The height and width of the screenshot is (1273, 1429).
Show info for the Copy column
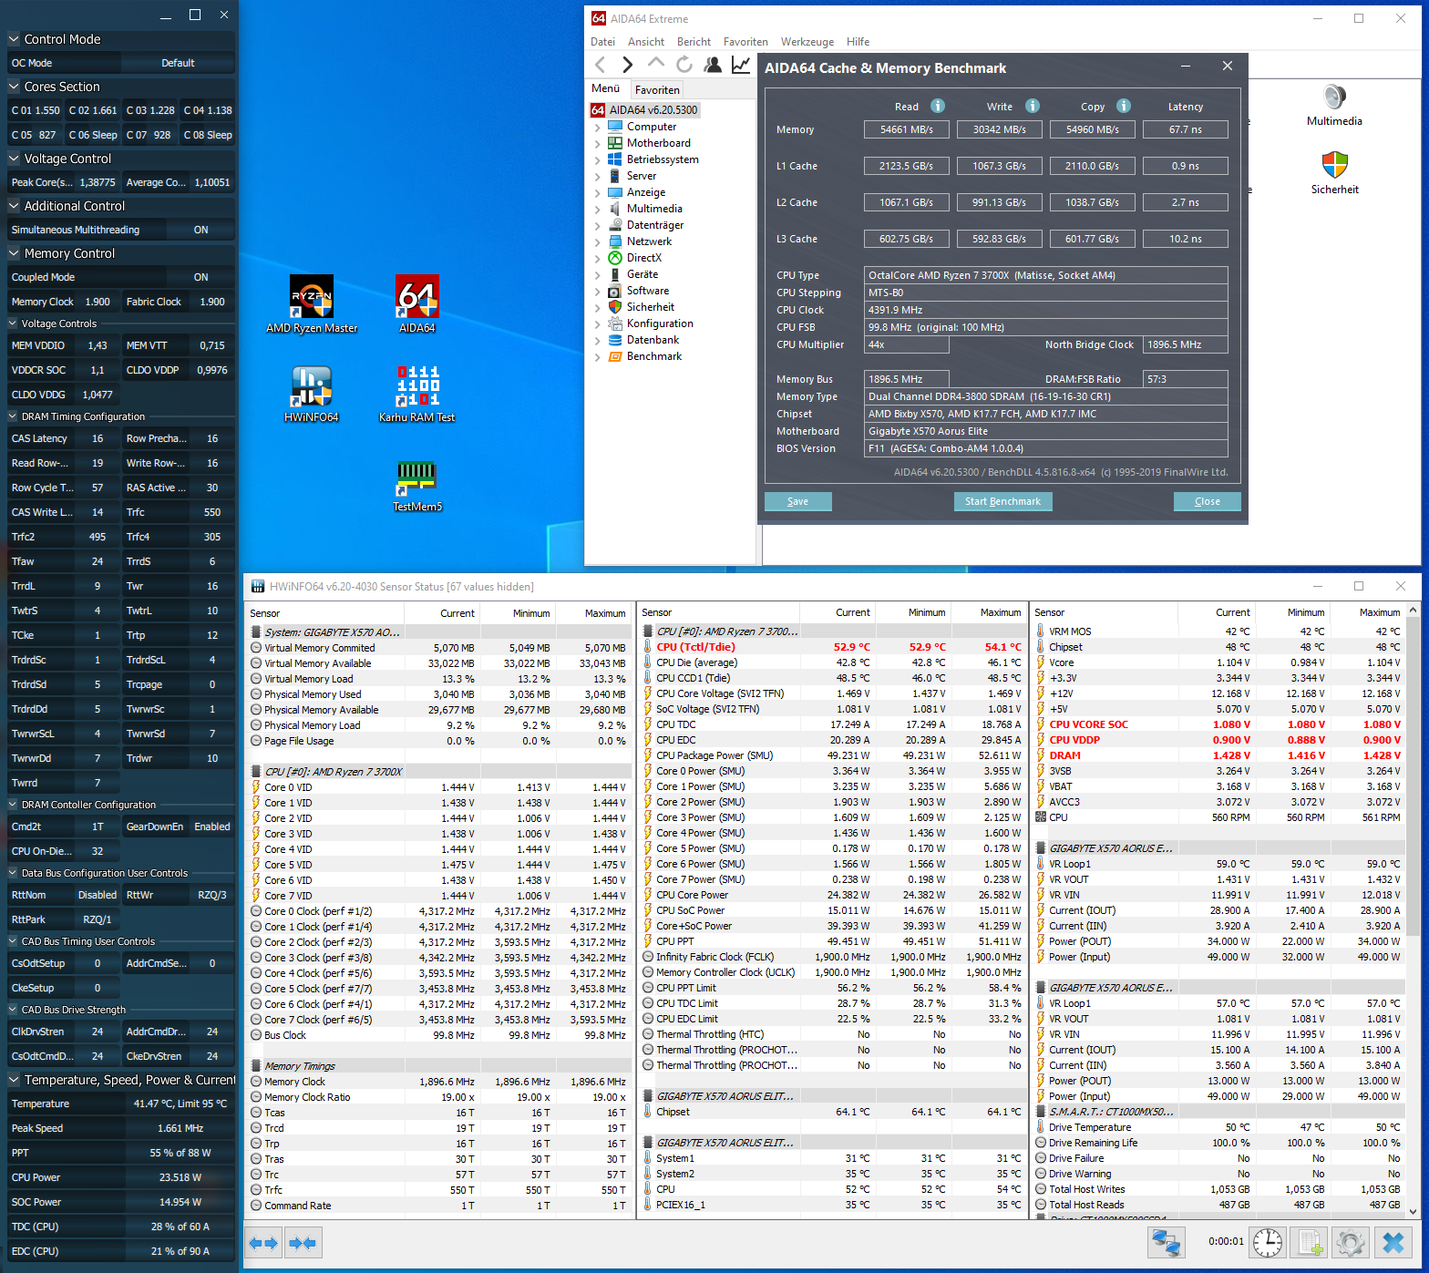click(1124, 106)
